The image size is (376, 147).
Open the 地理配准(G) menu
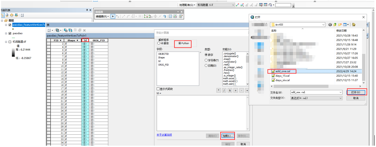pyautogui.click(x=187, y=5)
